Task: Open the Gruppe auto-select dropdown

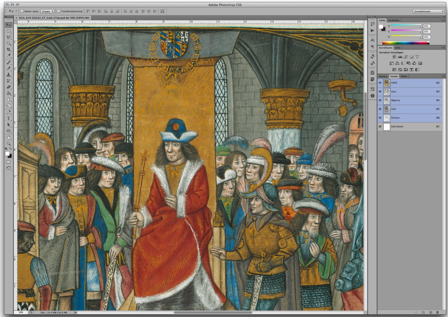Action: [x=48, y=11]
